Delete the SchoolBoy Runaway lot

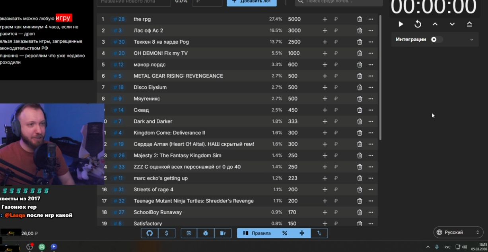pos(360,212)
